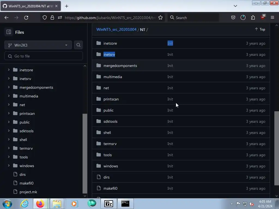The image size is (279, 209).
Task: Select dirs file in the sidebar tree
Action: coord(23,174)
